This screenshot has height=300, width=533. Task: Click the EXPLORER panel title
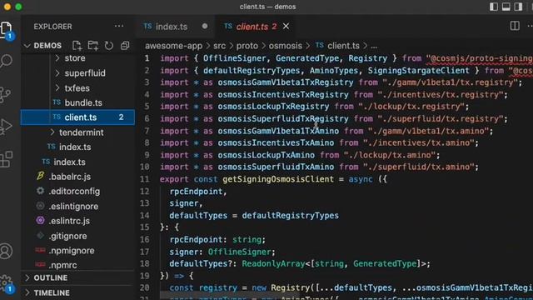(52, 27)
